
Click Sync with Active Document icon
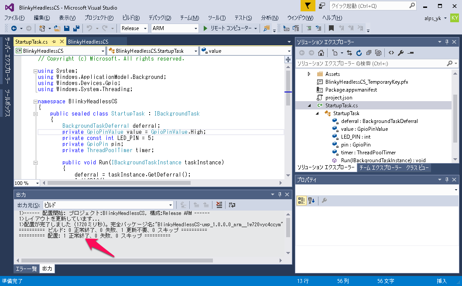tap(349, 53)
